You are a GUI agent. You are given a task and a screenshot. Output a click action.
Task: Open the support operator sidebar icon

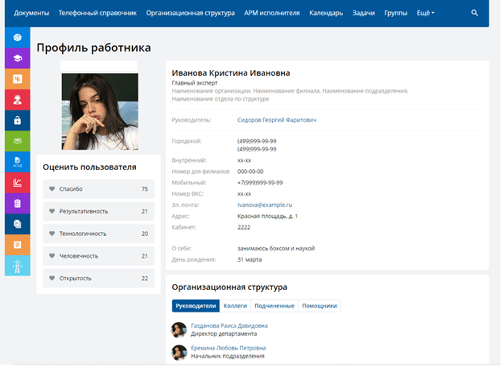[x=17, y=100]
